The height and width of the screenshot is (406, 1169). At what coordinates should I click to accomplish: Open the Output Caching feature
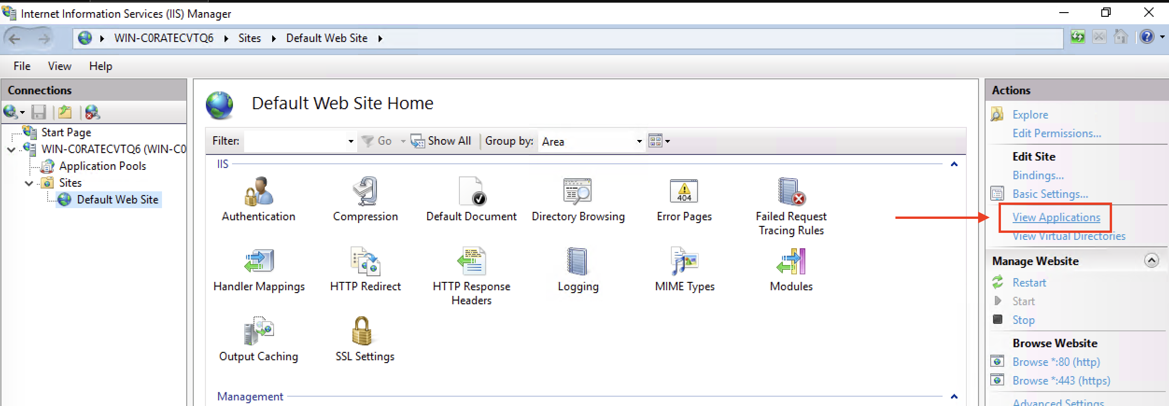point(259,340)
